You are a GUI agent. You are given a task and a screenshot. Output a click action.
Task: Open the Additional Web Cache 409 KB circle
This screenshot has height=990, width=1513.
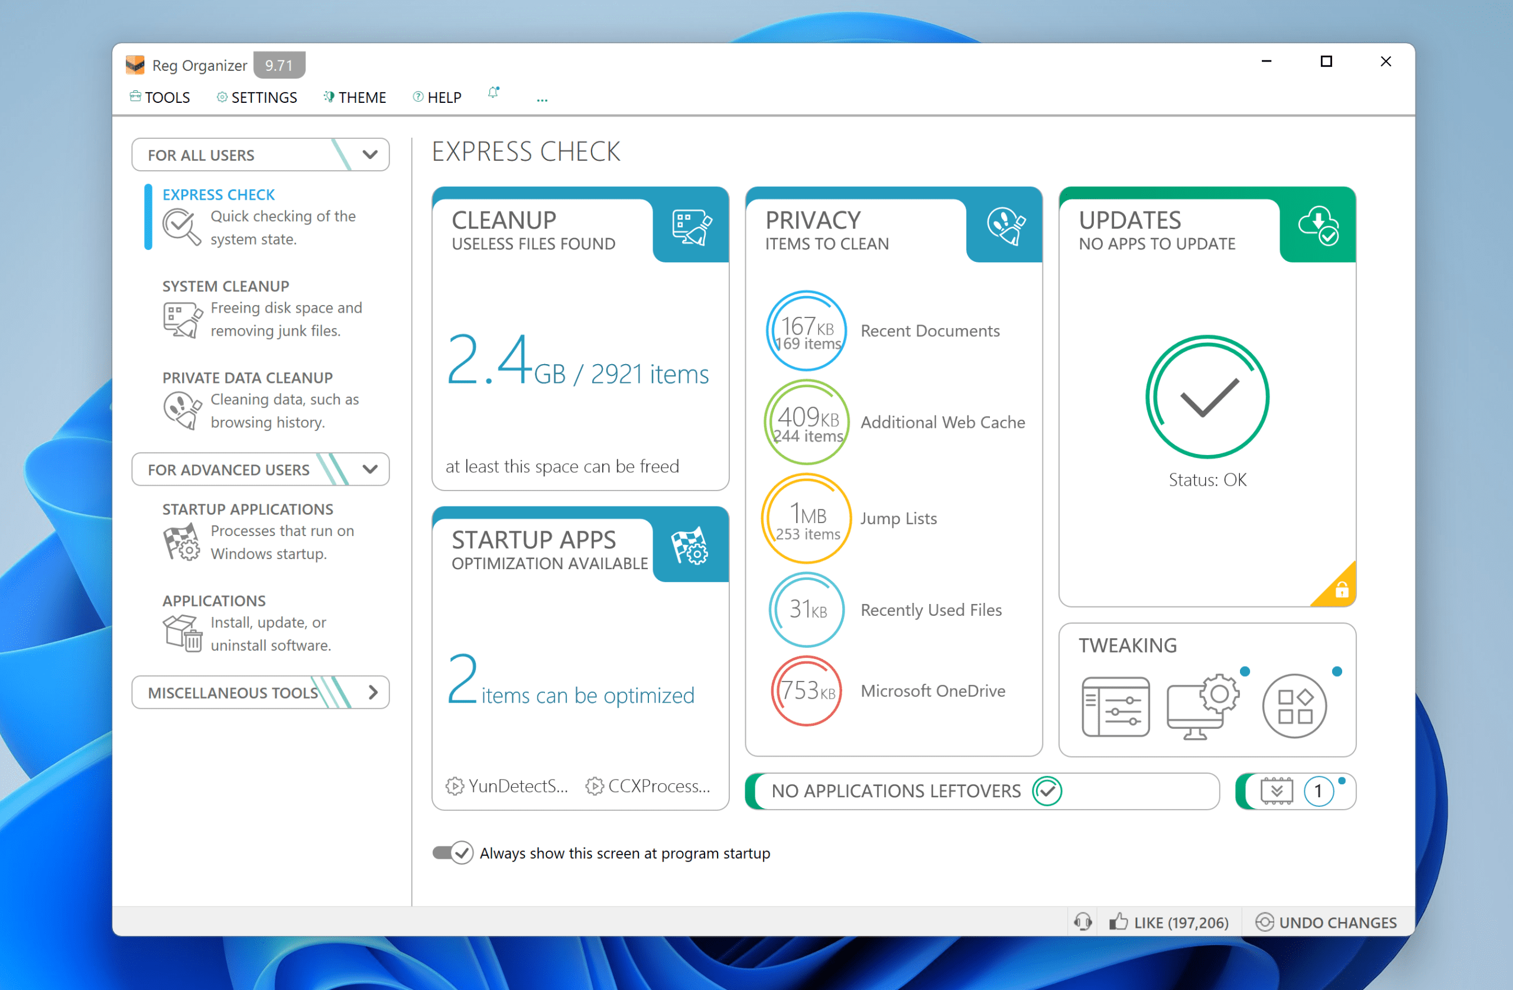(807, 422)
